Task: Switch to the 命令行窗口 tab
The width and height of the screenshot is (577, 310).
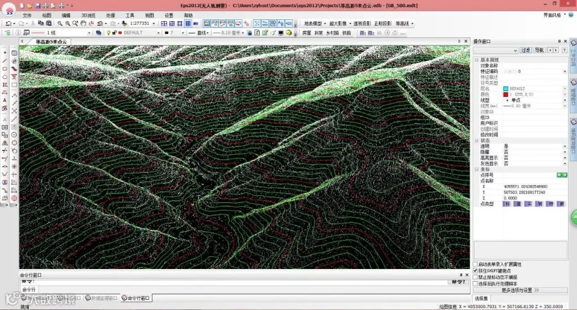Action: [x=136, y=298]
